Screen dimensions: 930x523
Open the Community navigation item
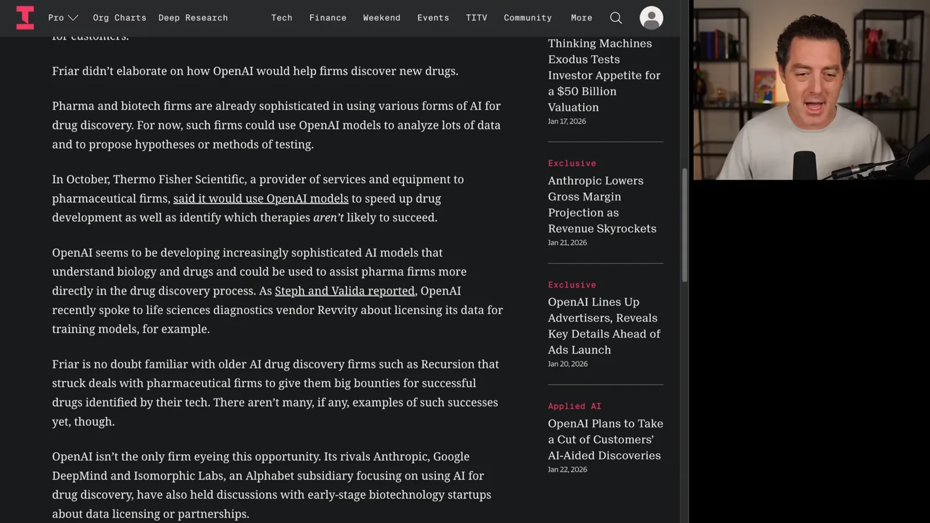tap(528, 18)
